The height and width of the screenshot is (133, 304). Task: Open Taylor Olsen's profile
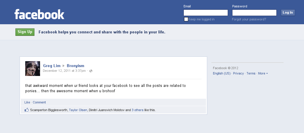click(x=78, y=110)
